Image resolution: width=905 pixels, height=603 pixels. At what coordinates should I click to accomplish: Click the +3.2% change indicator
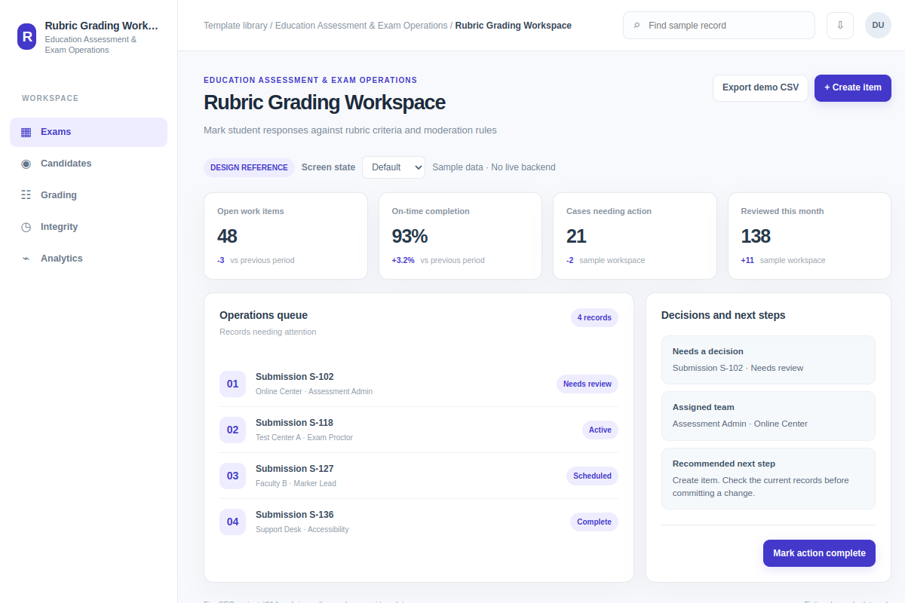(403, 260)
